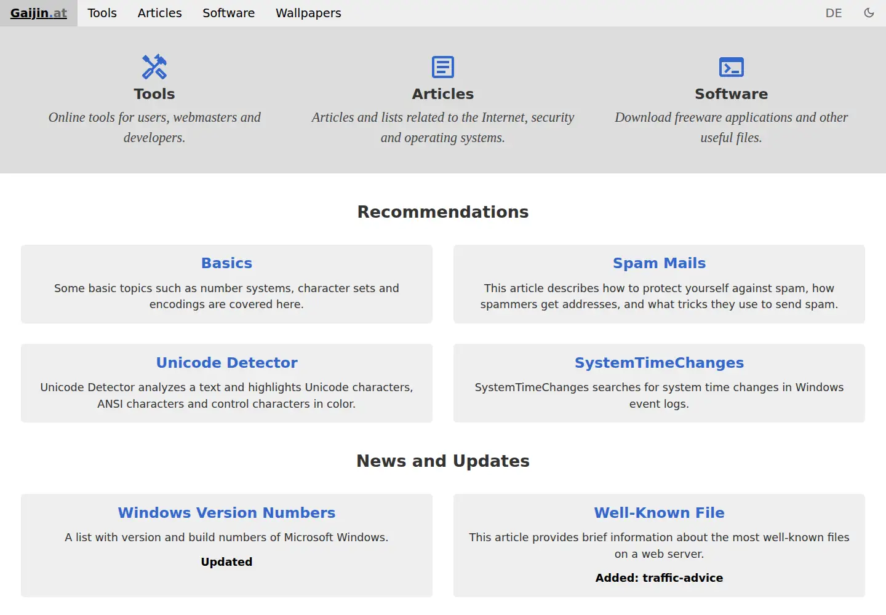Open the Software menu in navigation bar
This screenshot has height=615, width=886.
(229, 13)
